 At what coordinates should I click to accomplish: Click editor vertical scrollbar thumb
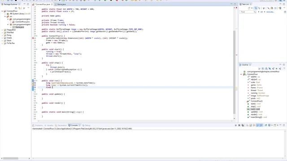234,72
